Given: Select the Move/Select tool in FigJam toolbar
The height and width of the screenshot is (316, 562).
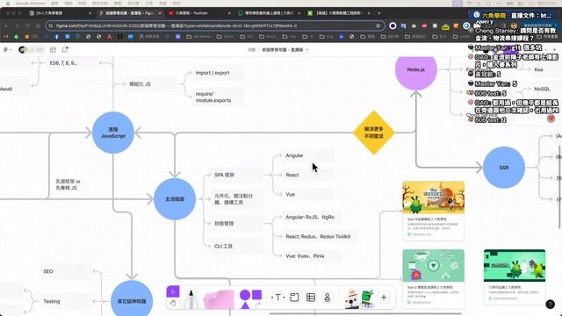Looking at the screenshot, I should point(173,291).
